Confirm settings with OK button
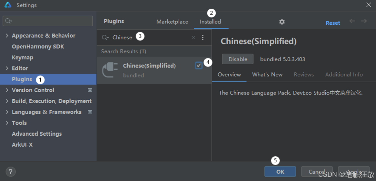 [x=280, y=172]
